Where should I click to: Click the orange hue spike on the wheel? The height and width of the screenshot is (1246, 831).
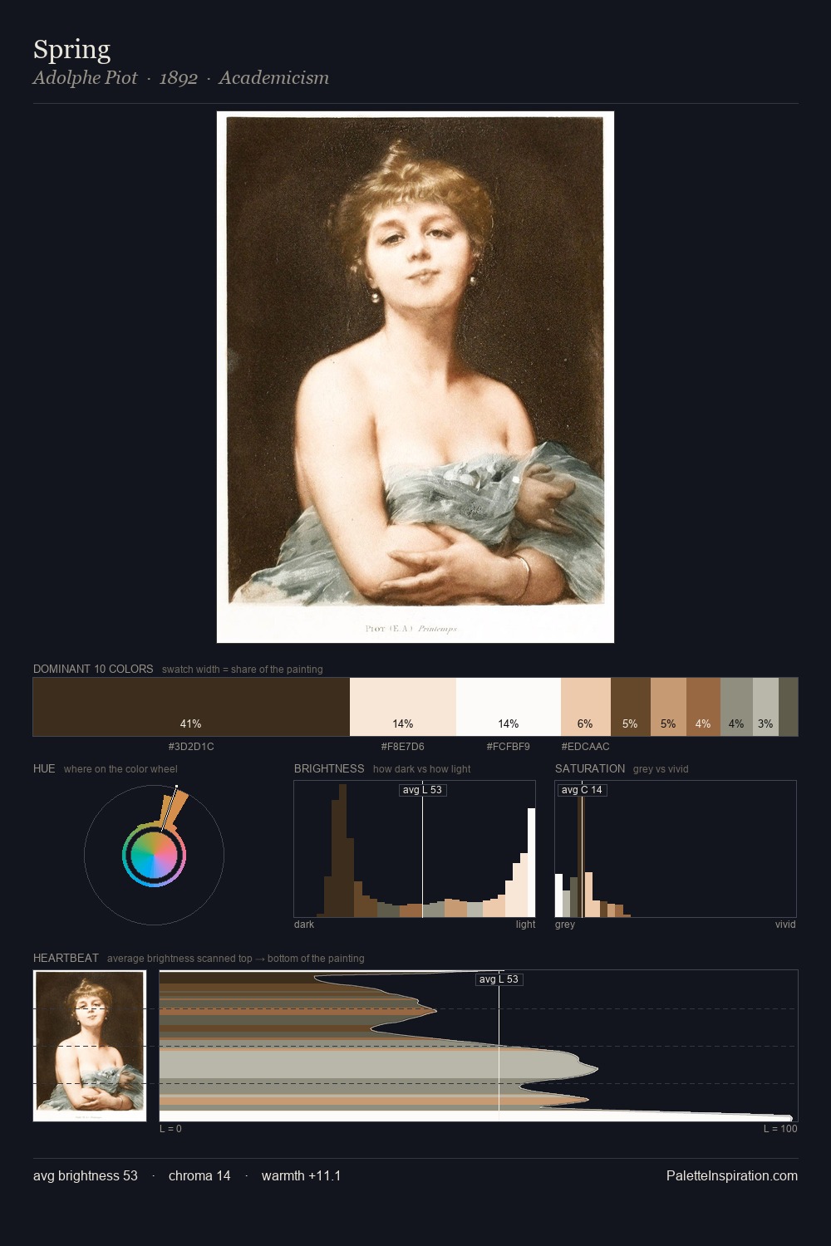pos(174,808)
